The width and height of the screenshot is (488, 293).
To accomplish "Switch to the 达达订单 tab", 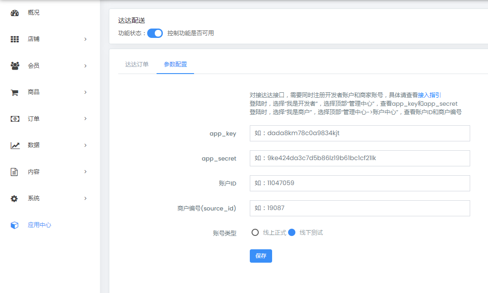I will (137, 64).
